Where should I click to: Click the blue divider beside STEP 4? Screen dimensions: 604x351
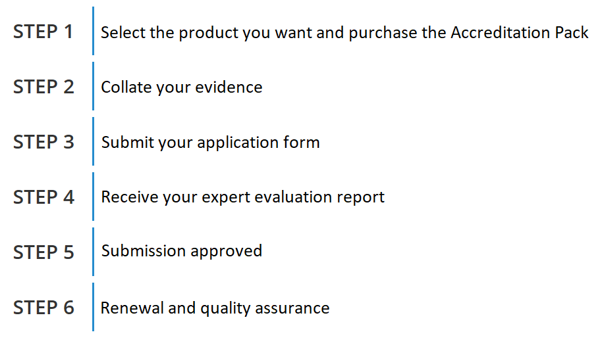pyautogui.click(x=93, y=197)
